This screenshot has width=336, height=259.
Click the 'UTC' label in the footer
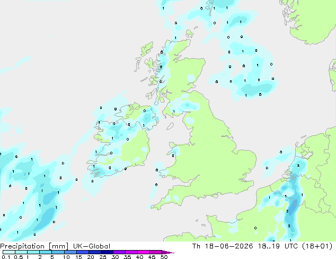point(291,246)
